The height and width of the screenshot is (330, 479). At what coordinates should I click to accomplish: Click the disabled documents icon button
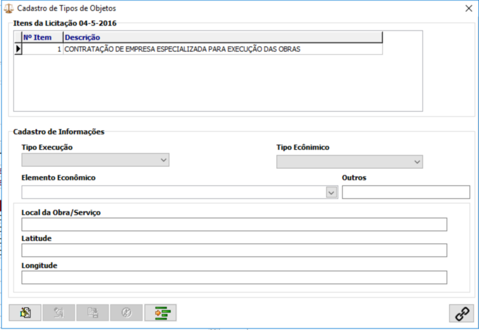pos(93,313)
